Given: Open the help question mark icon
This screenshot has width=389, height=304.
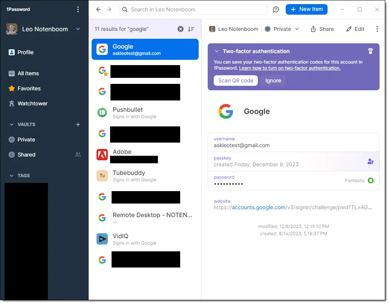Looking at the screenshot, I should 276,9.
